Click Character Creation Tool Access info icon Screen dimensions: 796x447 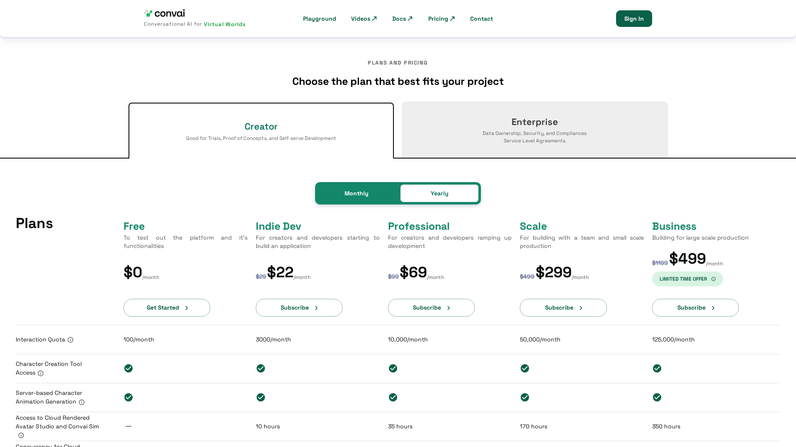pyautogui.click(x=41, y=373)
